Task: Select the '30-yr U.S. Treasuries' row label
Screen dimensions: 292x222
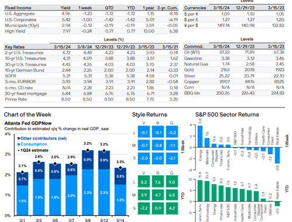Action: tap(26, 64)
